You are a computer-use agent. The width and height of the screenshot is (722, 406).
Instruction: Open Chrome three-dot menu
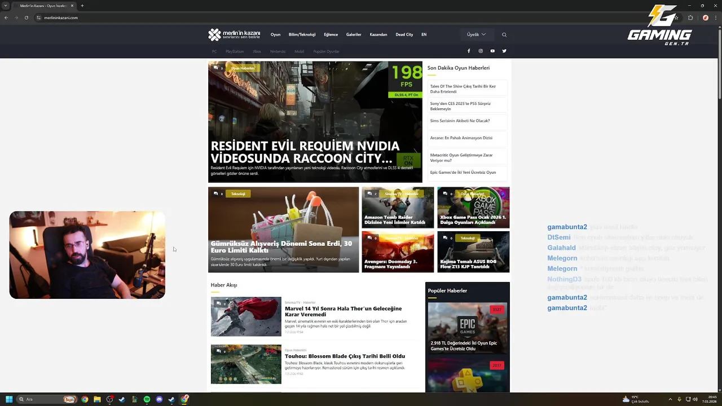coord(715,17)
